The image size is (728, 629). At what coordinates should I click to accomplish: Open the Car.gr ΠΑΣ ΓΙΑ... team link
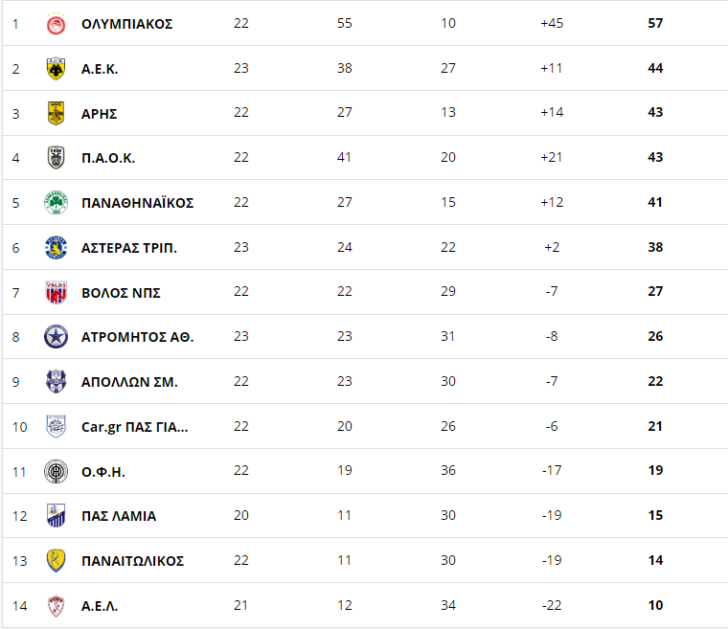tap(135, 427)
